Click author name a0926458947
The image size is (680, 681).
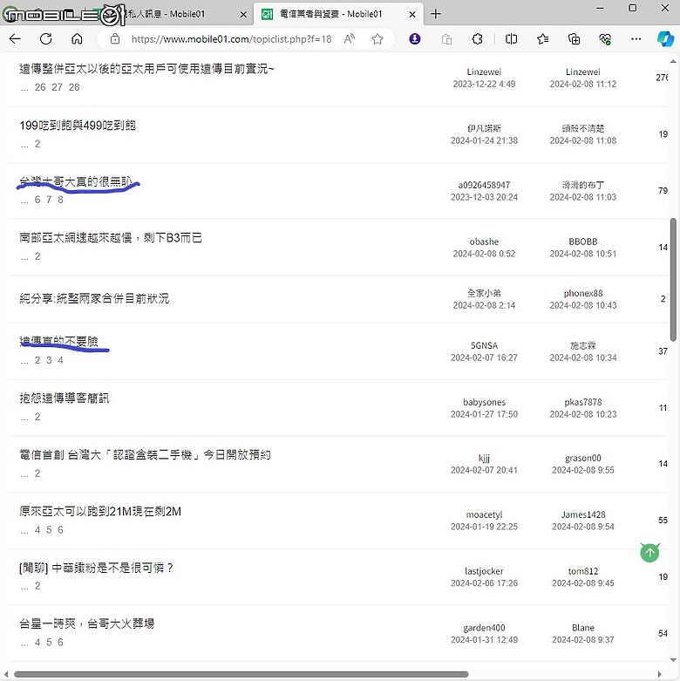click(x=484, y=185)
